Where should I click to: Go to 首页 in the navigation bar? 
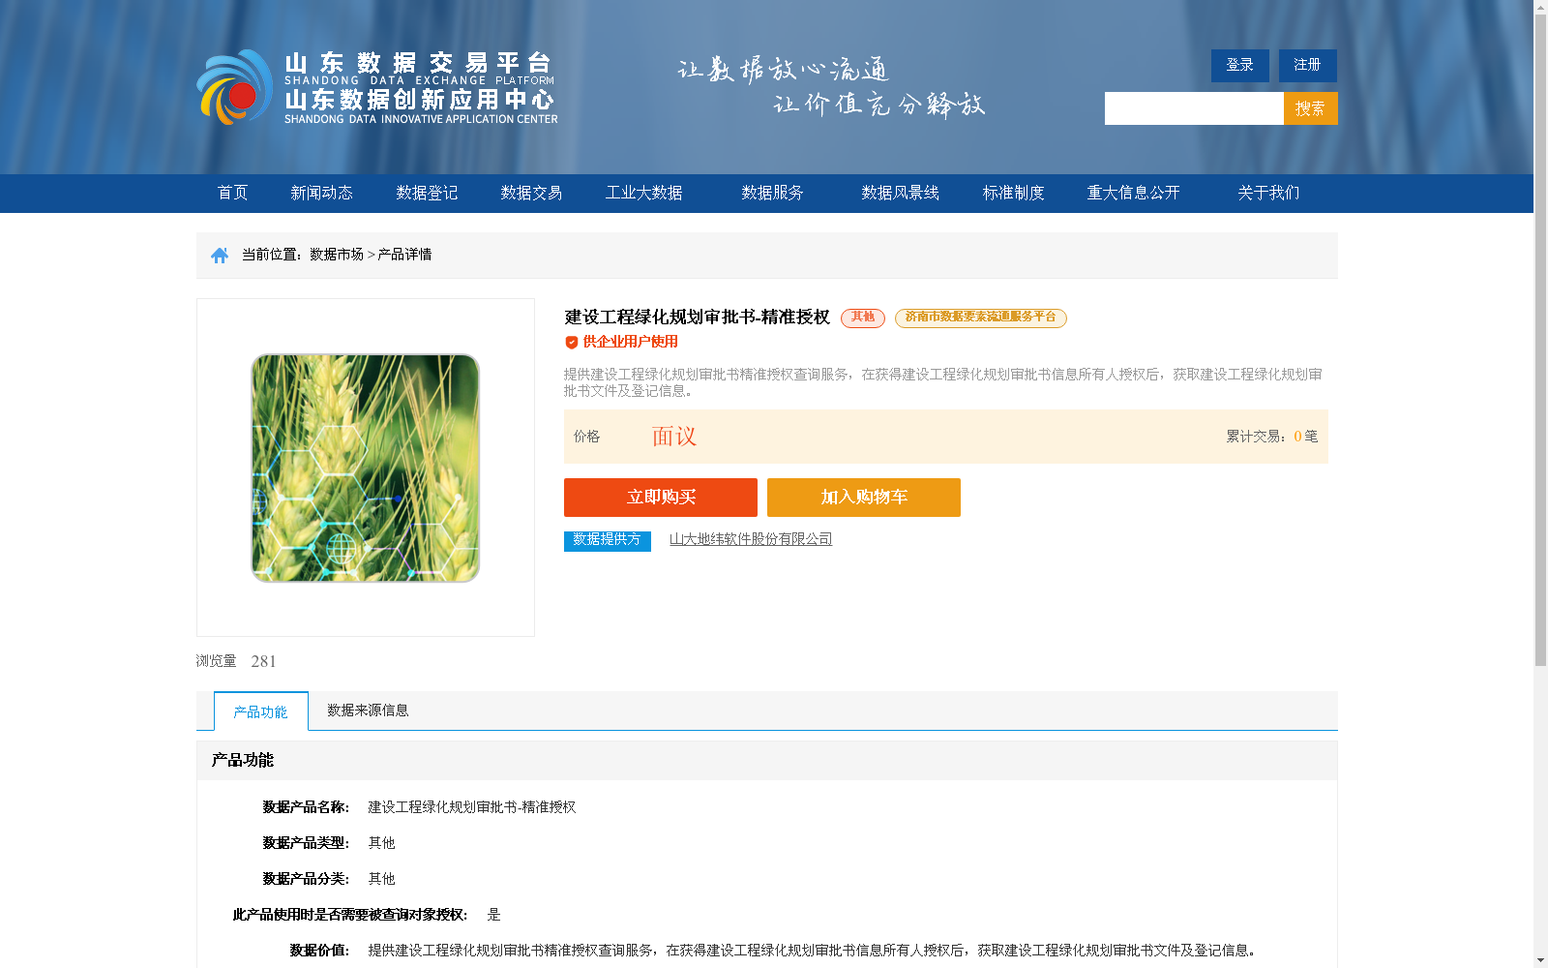[233, 193]
